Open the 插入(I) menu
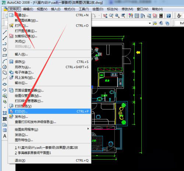Screen dimensions: 184x171 tap(56, 9)
